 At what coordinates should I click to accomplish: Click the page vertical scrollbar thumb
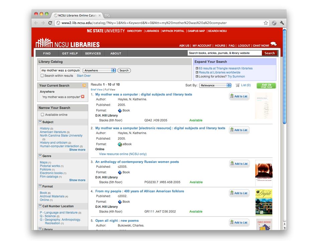284,76
